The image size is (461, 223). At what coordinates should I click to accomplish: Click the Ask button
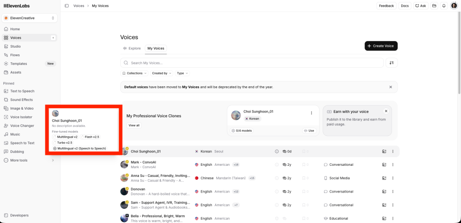(x=421, y=6)
